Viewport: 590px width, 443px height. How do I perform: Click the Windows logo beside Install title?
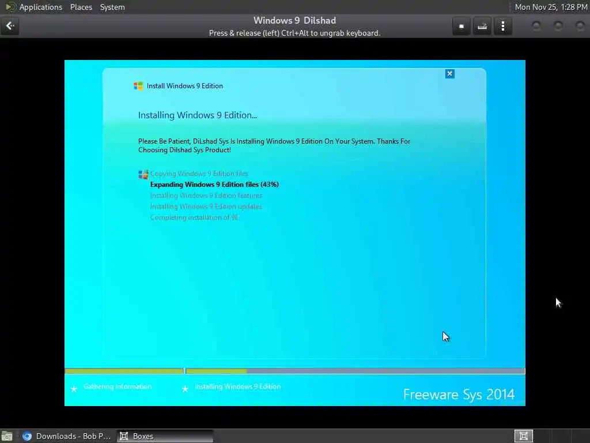tap(138, 86)
